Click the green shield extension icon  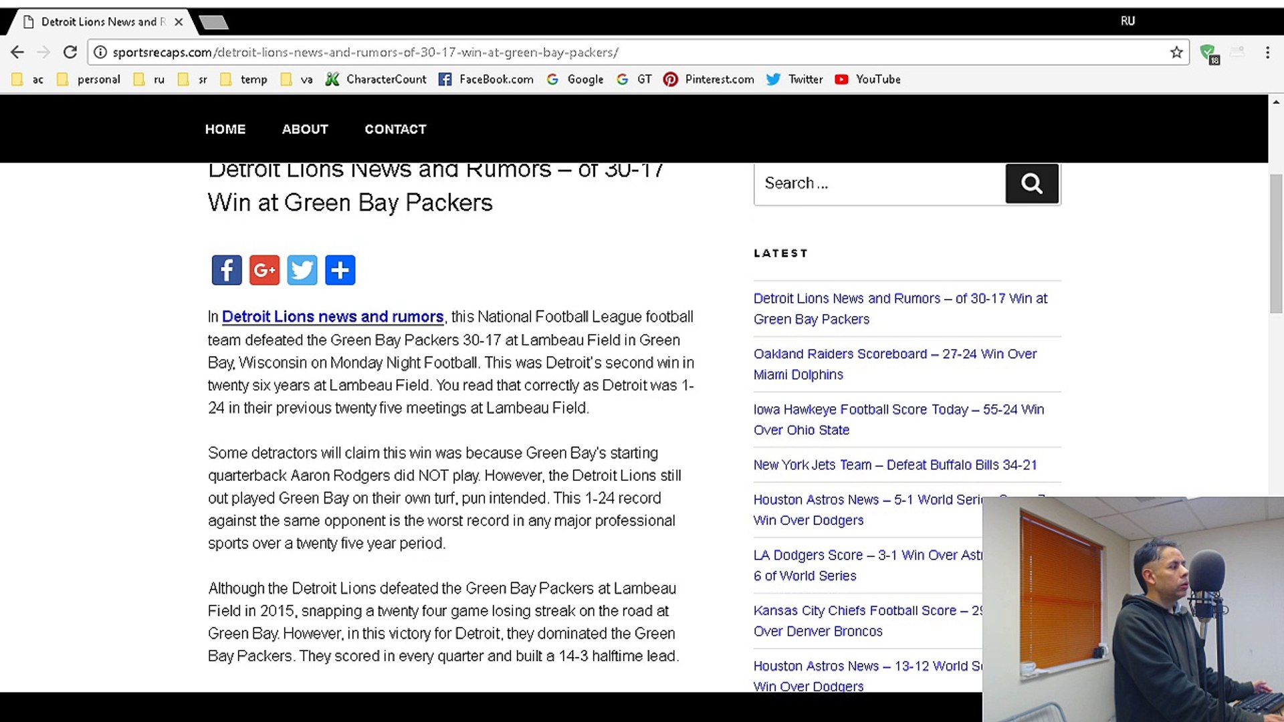(x=1208, y=52)
